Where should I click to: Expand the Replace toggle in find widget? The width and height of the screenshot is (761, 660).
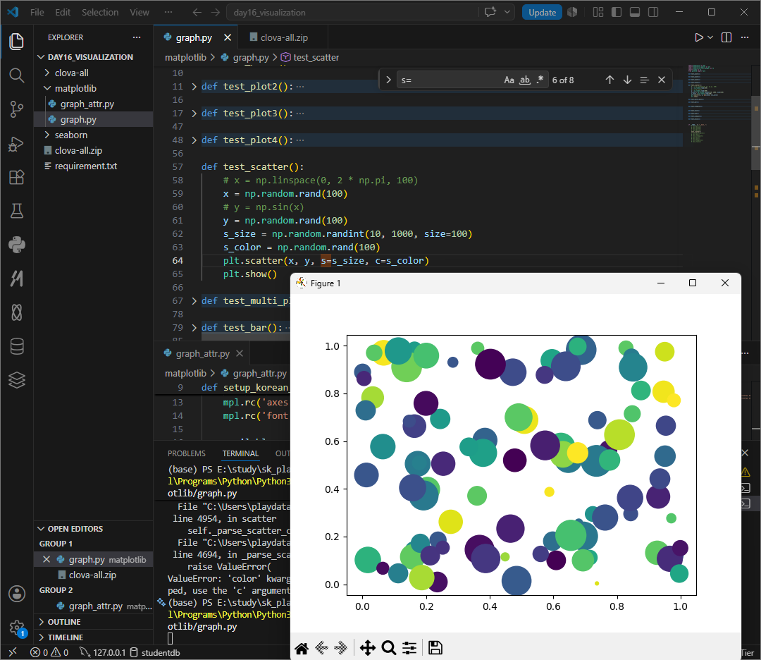[x=388, y=80]
